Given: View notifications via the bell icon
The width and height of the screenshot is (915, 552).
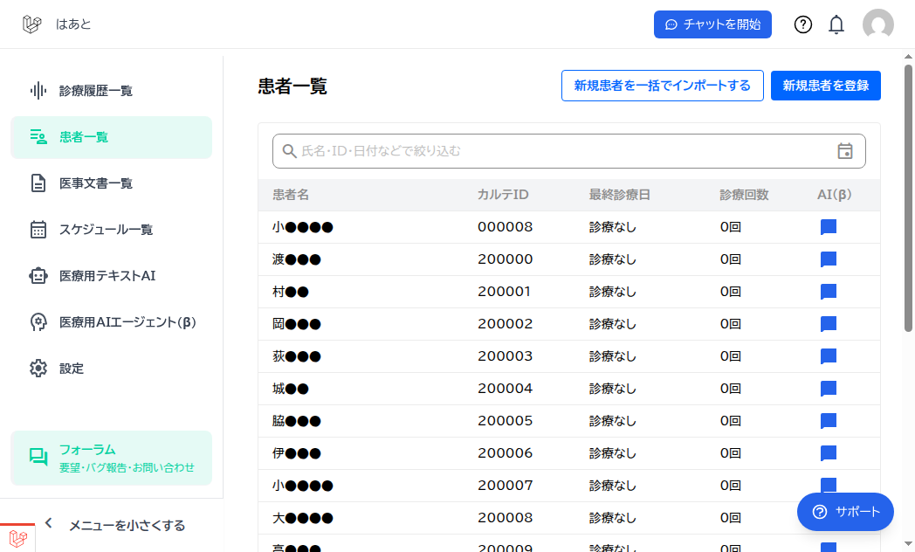Looking at the screenshot, I should (x=836, y=24).
